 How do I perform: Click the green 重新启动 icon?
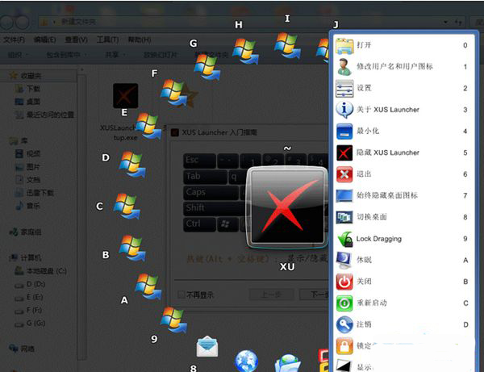point(344,303)
